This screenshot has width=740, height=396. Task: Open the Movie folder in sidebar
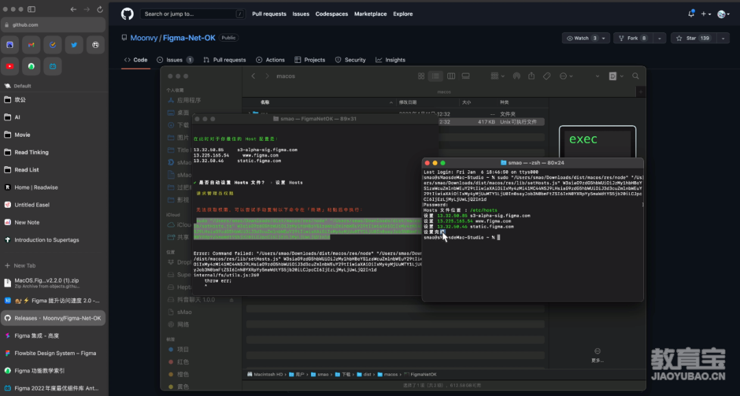53,135
